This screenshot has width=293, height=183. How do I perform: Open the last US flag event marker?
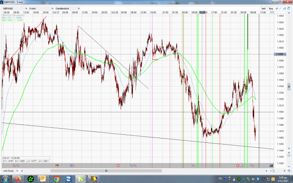[x=252, y=166]
